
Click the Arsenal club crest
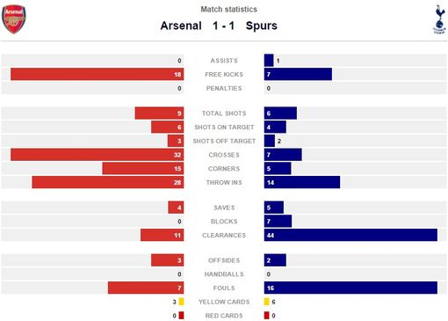14,19
